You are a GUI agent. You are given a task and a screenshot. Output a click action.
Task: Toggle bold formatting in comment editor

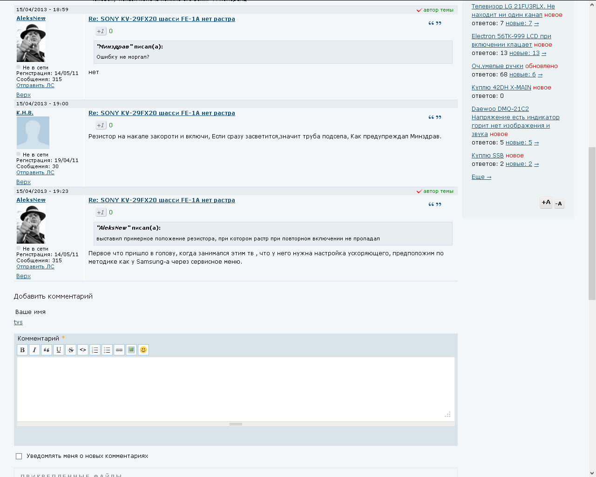[22, 350]
